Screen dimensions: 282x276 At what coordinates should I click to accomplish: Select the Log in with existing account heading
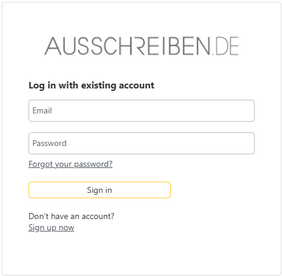(x=92, y=85)
